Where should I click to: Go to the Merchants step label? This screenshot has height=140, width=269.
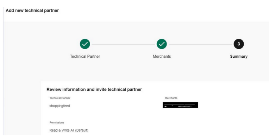coord(162,56)
